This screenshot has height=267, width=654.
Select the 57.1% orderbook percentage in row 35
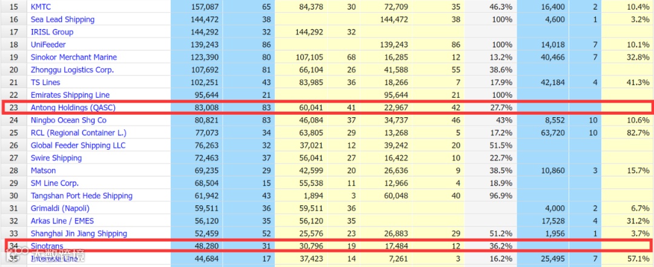coord(639,259)
